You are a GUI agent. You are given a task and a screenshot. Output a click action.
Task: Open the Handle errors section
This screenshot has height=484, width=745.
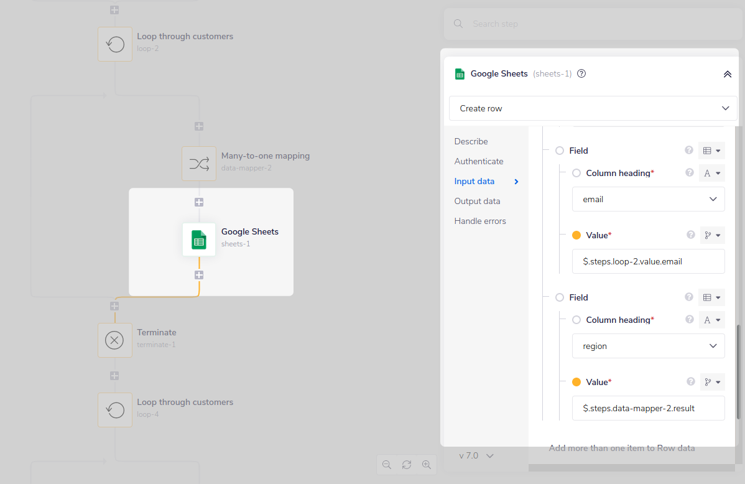479,220
